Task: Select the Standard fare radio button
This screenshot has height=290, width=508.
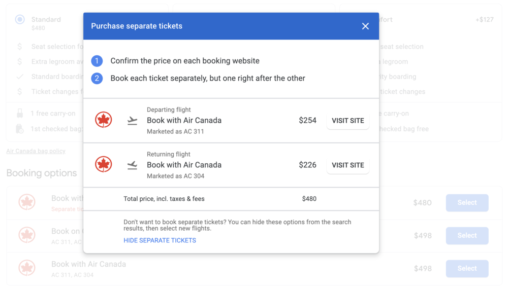Action: (20, 20)
